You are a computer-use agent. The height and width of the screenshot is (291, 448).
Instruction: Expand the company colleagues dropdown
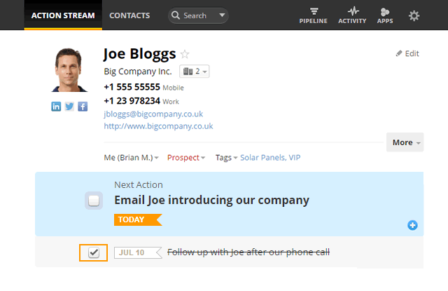point(195,72)
